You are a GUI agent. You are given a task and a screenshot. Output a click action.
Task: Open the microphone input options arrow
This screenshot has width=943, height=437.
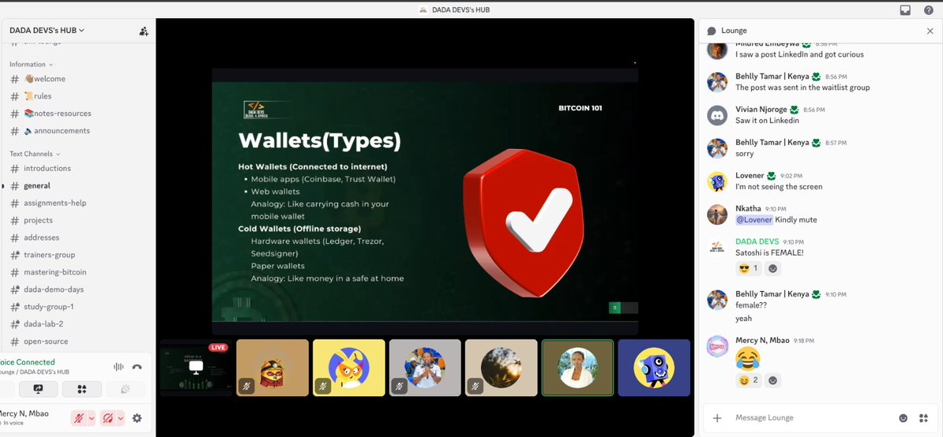pyautogui.click(x=92, y=418)
